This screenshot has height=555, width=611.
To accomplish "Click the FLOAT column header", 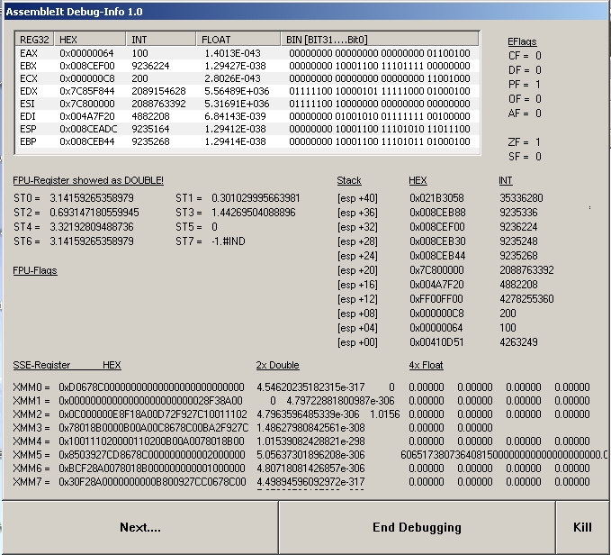I will [x=238, y=40].
